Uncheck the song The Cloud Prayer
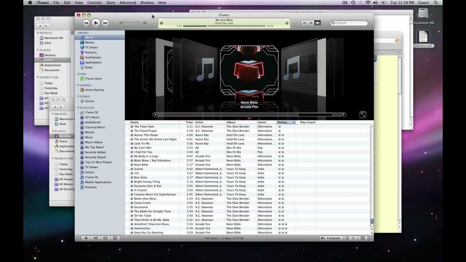This screenshot has width=466, height=262. (x=132, y=131)
